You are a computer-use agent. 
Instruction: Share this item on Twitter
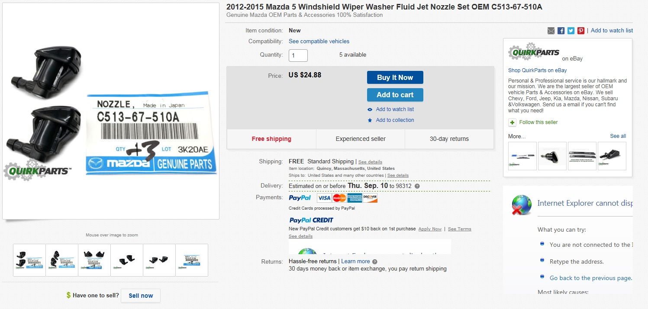point(571,31)
